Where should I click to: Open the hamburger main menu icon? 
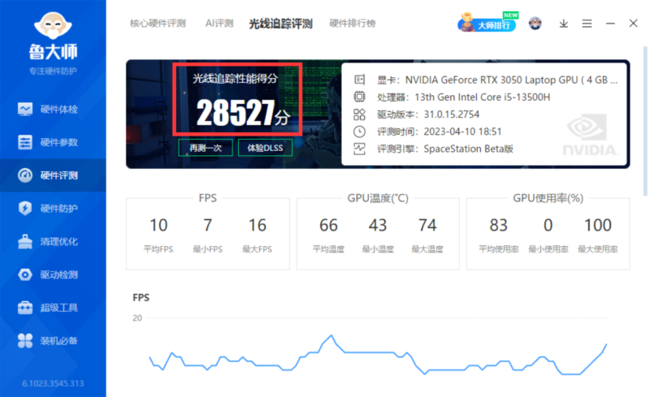pyautogui.click(x=587, y=24)
